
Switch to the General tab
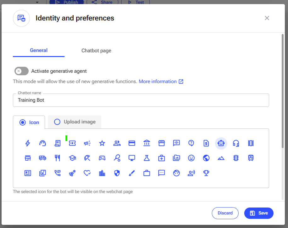39,50
